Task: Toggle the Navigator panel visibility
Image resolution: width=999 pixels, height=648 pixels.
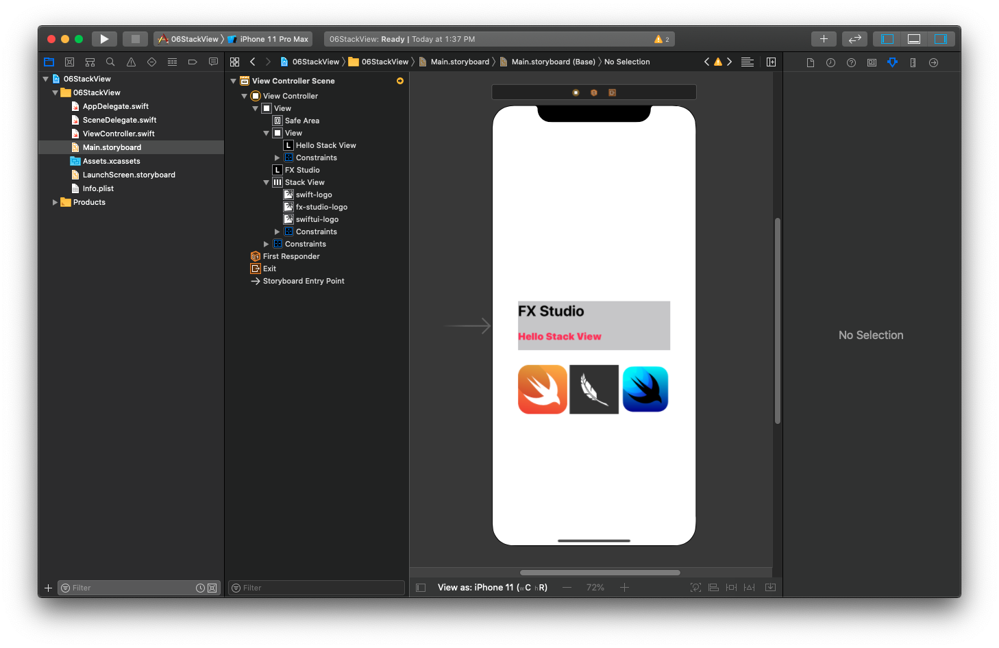Action: (887, 39)
